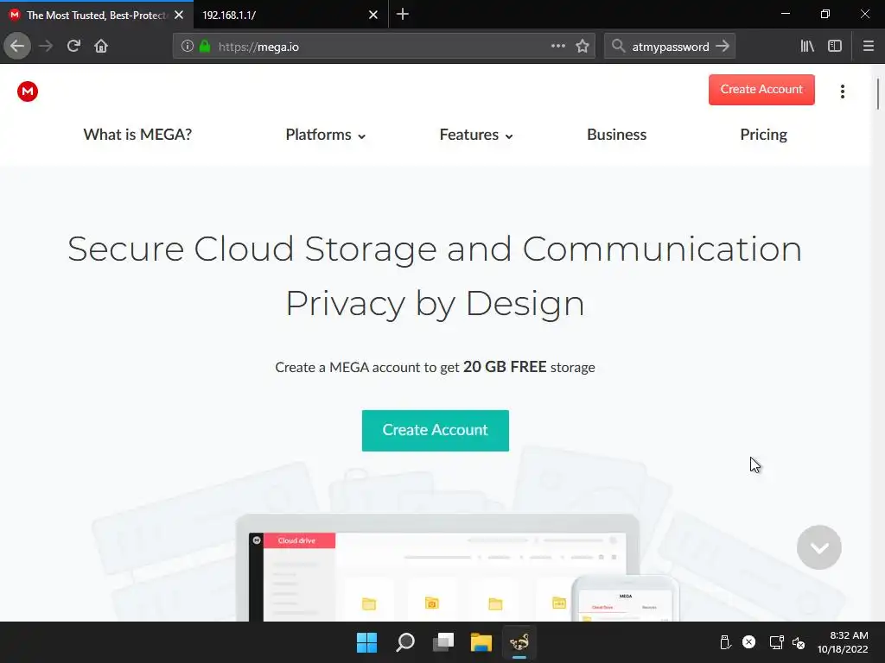Click the page vertical scrollbar thumb
Image resolution: width=885 pixels, height=663 pixels.
pyautogui.click(x=878, y=94)
